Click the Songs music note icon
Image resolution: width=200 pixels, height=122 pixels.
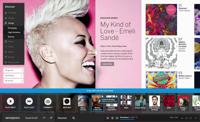pos(6,23)
